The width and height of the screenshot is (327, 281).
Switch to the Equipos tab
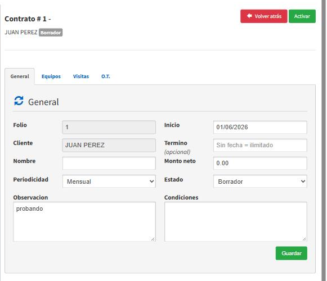click(x=51, y=76)
